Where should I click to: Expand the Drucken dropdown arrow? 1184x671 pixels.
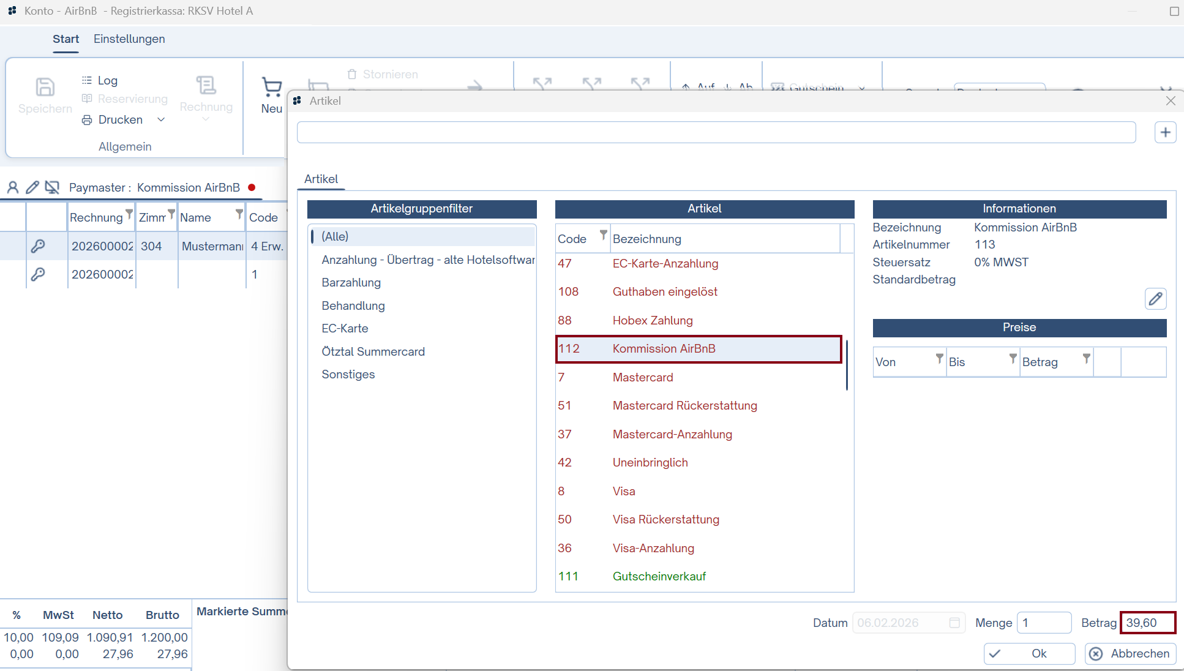click(x=161, y=119)
